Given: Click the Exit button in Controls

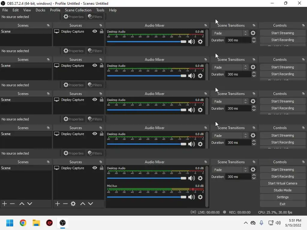Looking at the screenshot, I should coord(282,204).
